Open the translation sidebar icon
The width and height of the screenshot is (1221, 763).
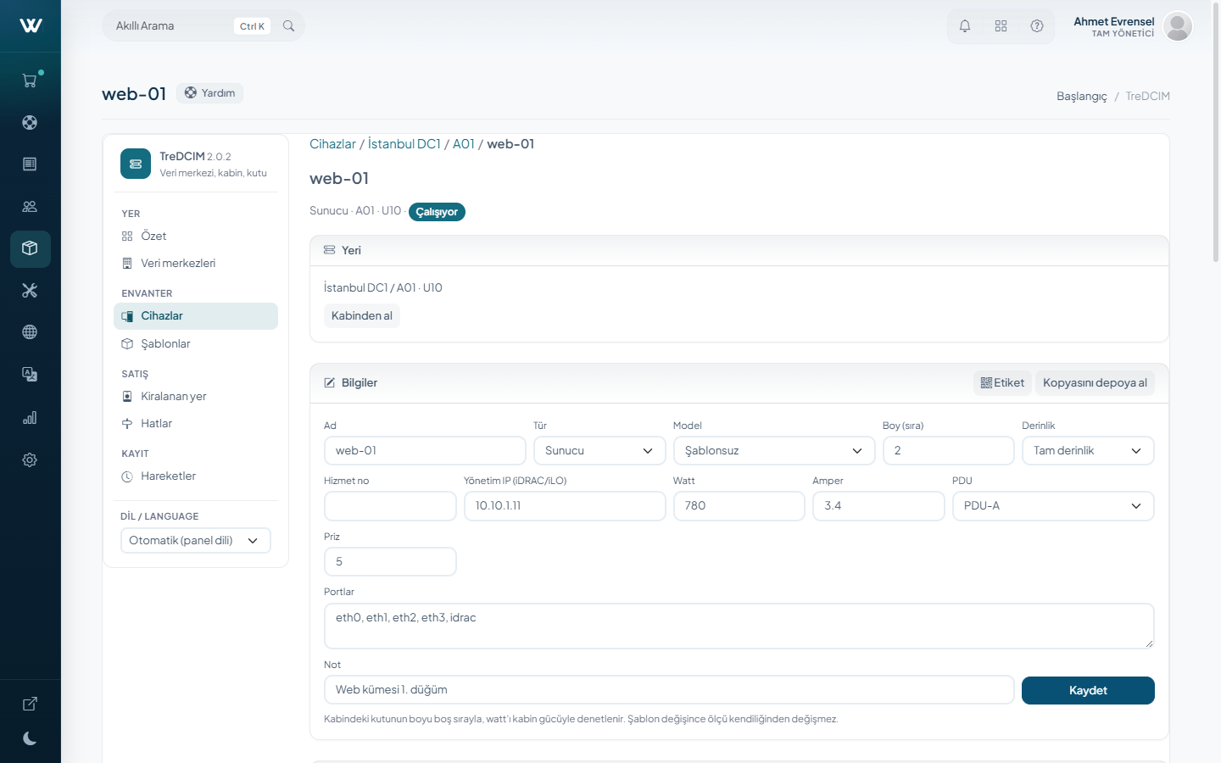(30, 375)
